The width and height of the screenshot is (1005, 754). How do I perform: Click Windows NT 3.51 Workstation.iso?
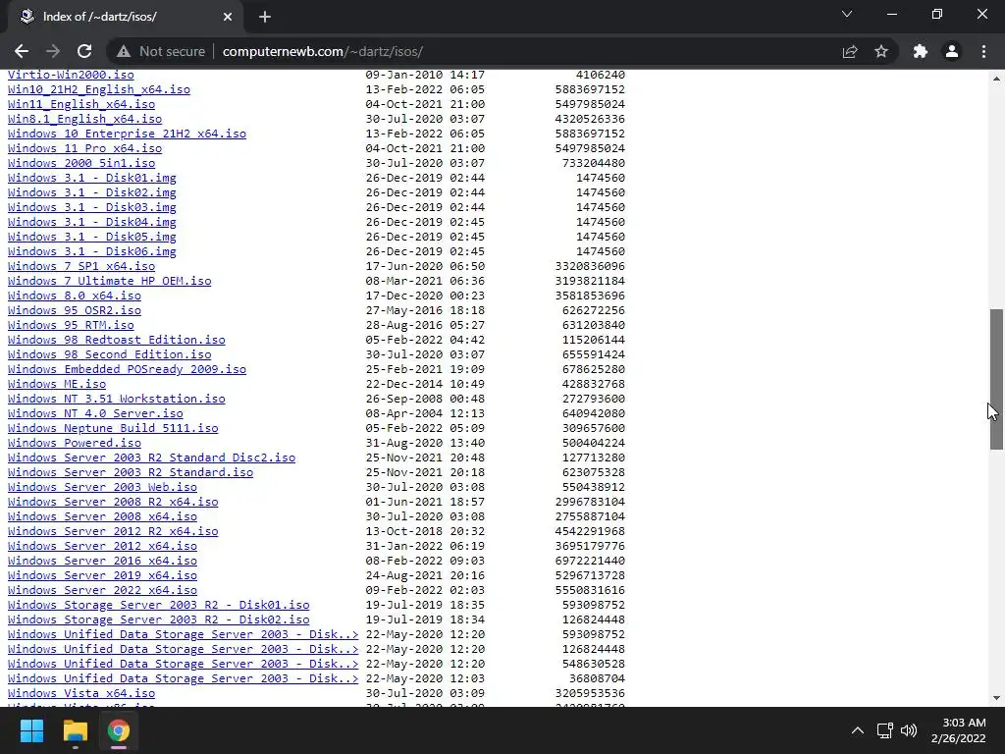117,400
